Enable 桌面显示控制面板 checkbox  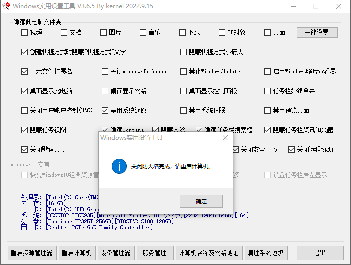coord(183,91)
